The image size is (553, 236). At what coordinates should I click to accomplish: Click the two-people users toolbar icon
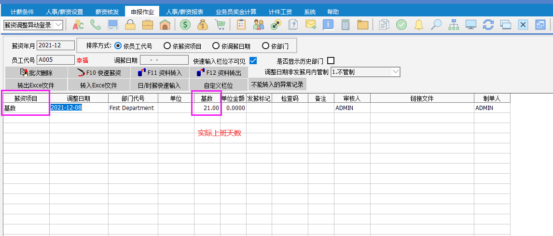click(259, 25)
